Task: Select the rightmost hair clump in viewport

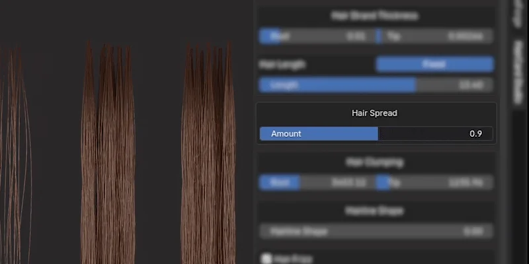Action: coord(209,158)
